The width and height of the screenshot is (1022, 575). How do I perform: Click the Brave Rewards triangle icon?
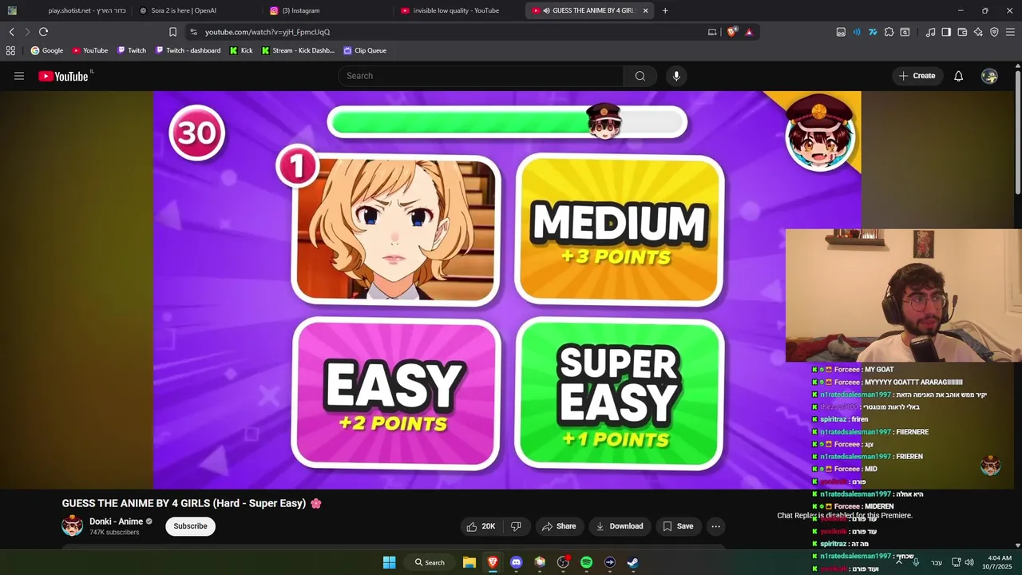tap(749, 32)
